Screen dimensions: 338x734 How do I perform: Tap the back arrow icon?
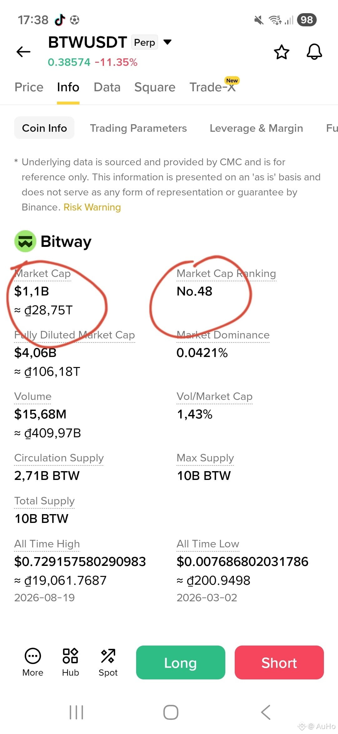[23, 51]
